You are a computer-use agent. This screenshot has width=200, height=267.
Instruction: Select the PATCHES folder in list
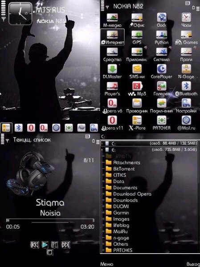pyautogui.click(x=123, y=250)
